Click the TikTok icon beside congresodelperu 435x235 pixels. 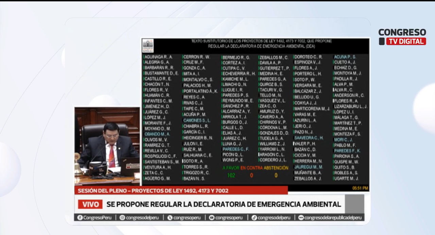pyautogui.click(x=254, y=218)
